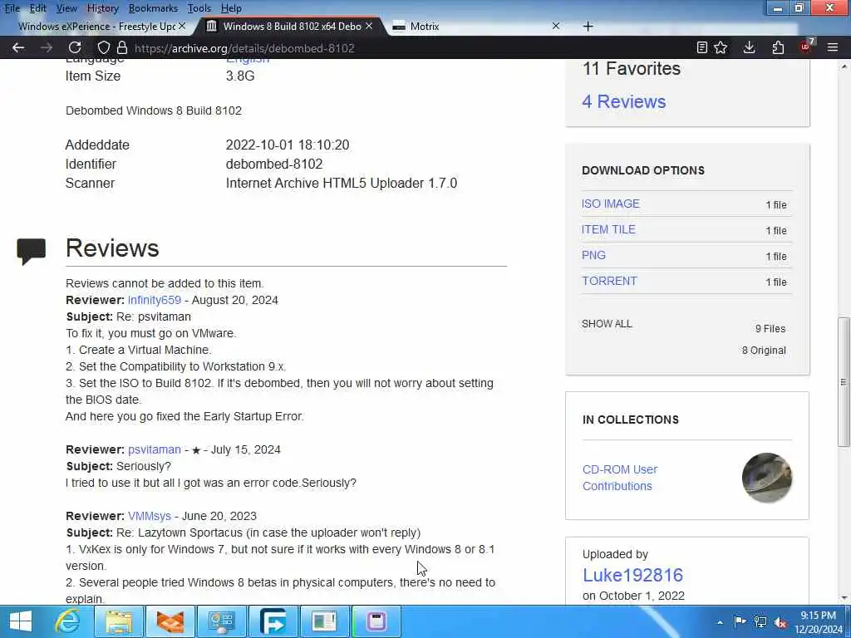Open the clock showing 9:15 PM

pyautogui.click(x=819, y=622)
